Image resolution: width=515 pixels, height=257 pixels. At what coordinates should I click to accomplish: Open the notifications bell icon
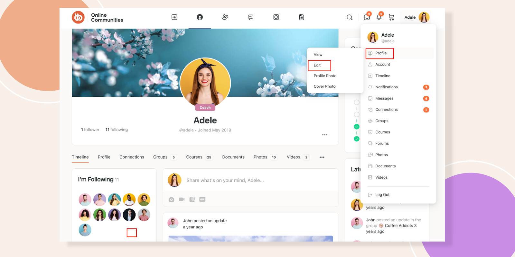[379, 17]
